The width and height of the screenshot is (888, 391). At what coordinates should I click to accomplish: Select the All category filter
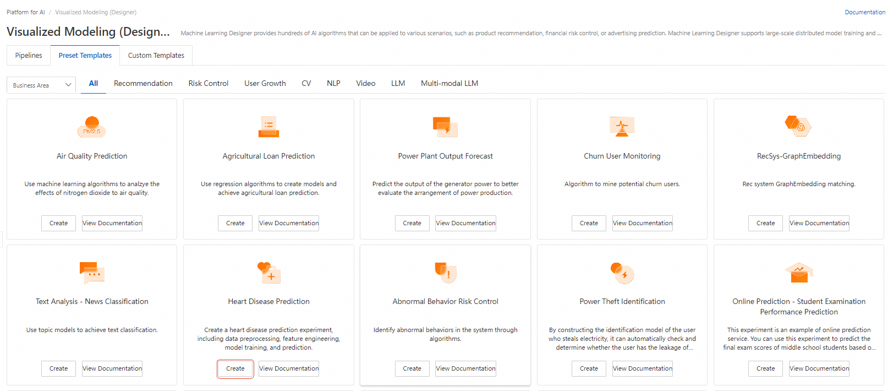point(94,83)
